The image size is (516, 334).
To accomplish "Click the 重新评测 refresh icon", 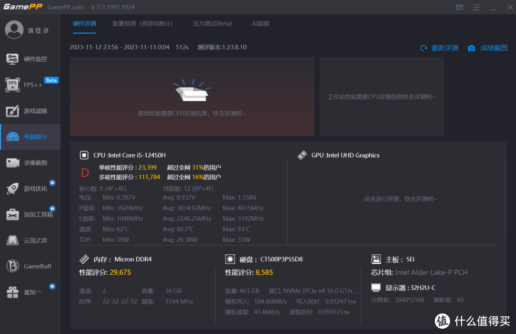I will coord(424,48).
